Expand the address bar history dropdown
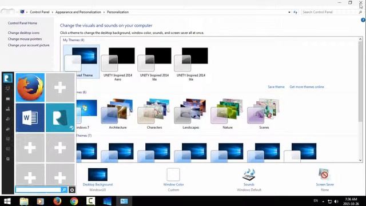 pos(289,12)
